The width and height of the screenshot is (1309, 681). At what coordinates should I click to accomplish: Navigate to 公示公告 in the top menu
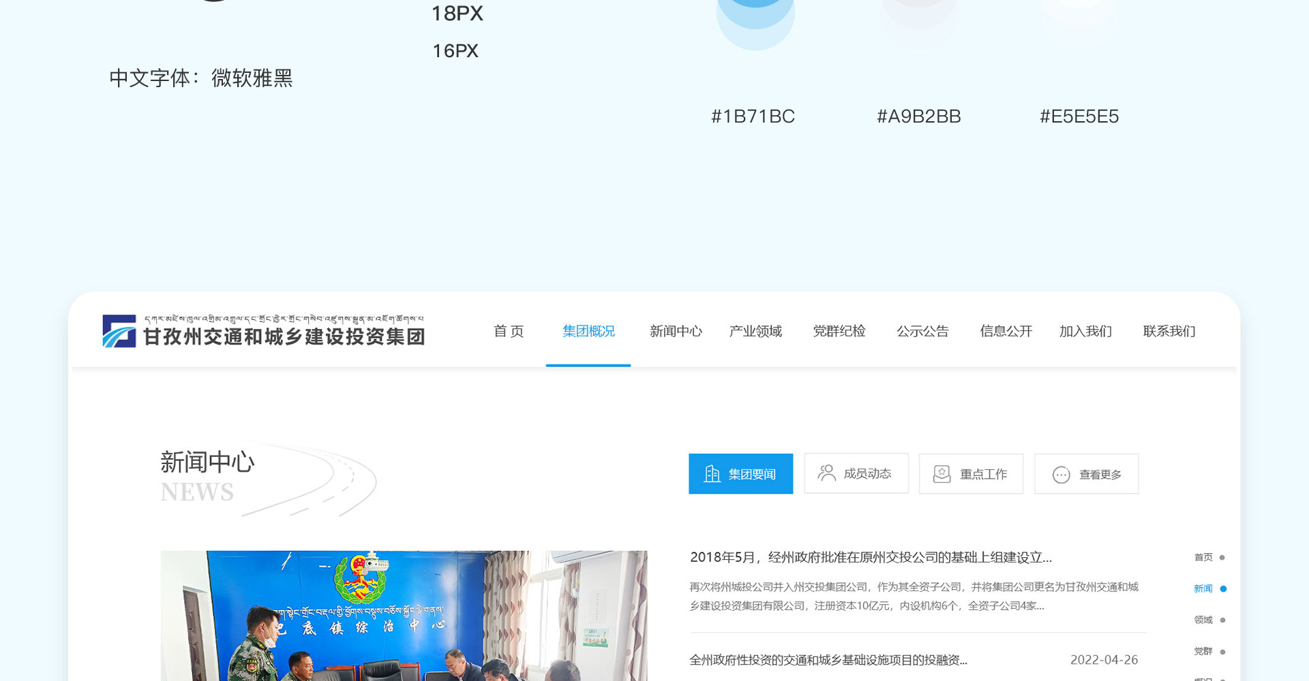(x=922, y=332)
